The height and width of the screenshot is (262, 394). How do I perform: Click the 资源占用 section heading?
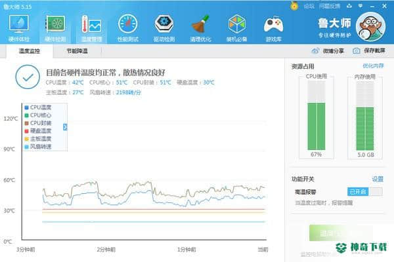(303, 66)
